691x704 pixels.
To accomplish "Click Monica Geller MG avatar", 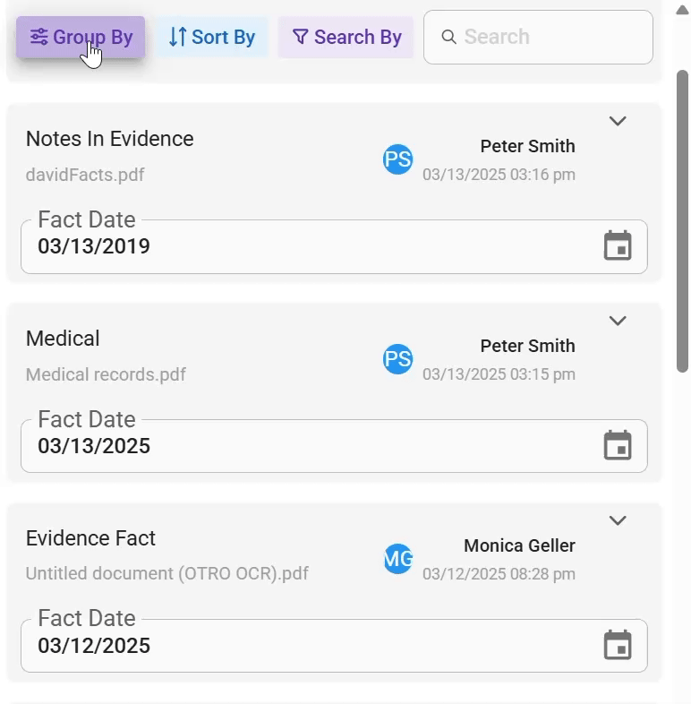I will pos(397,559).
